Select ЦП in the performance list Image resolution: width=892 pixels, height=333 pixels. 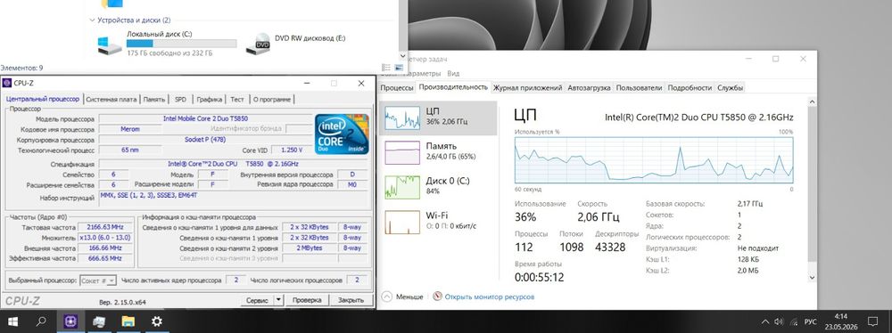(438, 118)
